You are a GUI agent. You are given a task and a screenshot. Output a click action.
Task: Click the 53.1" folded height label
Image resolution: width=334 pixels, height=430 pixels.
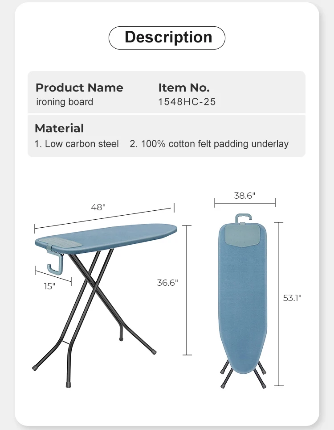pos(292,298)
